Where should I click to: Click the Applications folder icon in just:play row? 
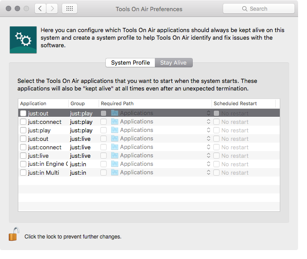point(115,130)
